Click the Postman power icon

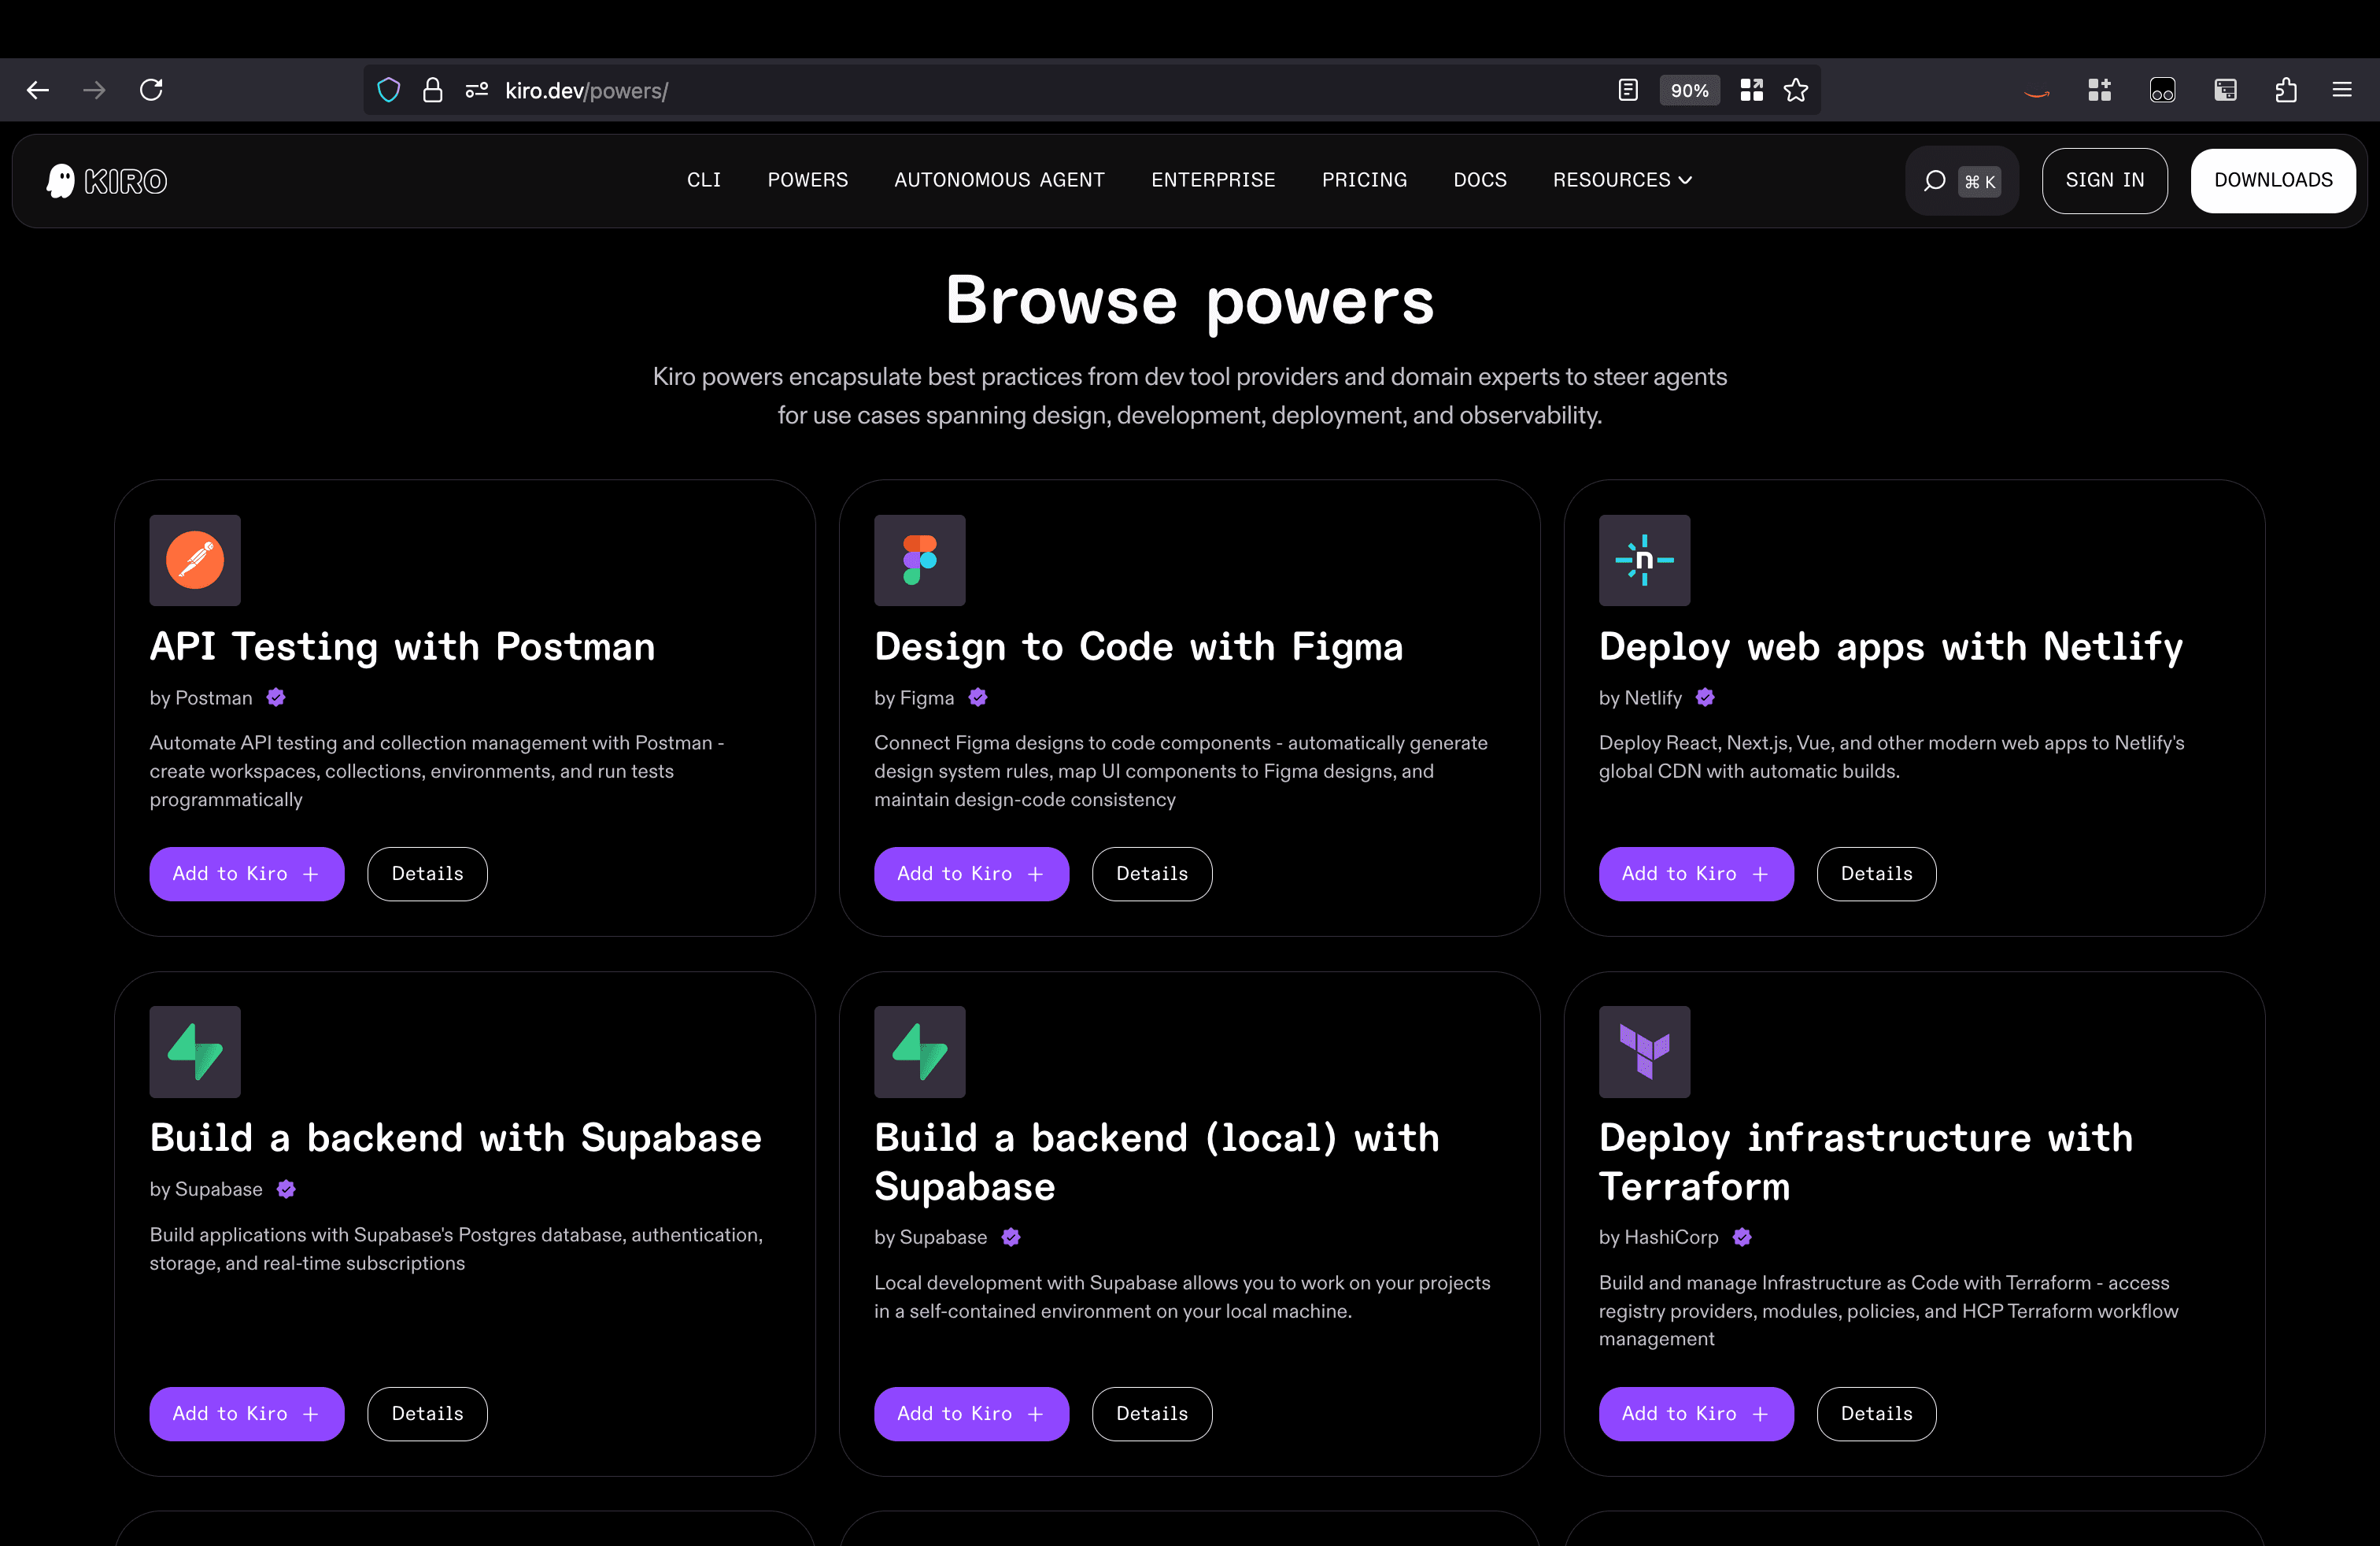pos(194,560)
